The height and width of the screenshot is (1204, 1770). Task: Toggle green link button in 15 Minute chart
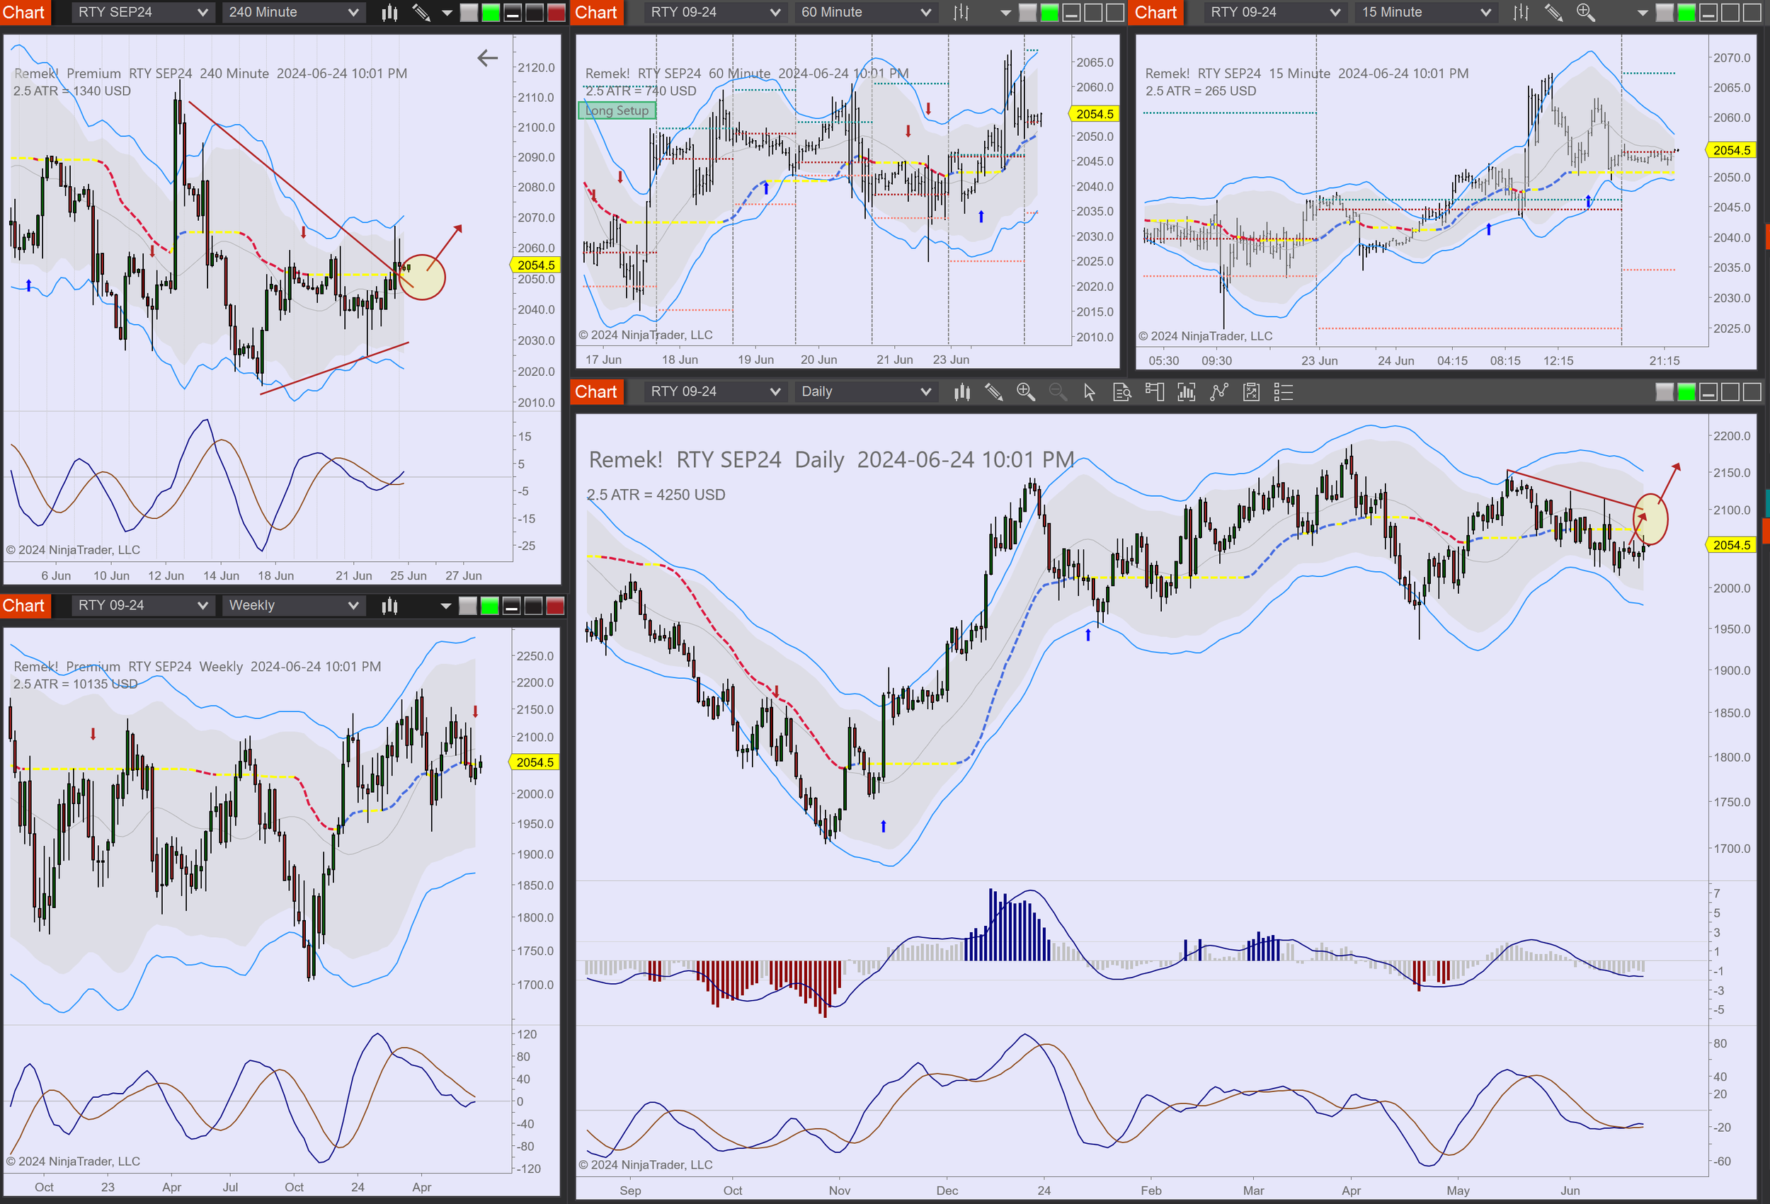click(x=1687, y=12)
